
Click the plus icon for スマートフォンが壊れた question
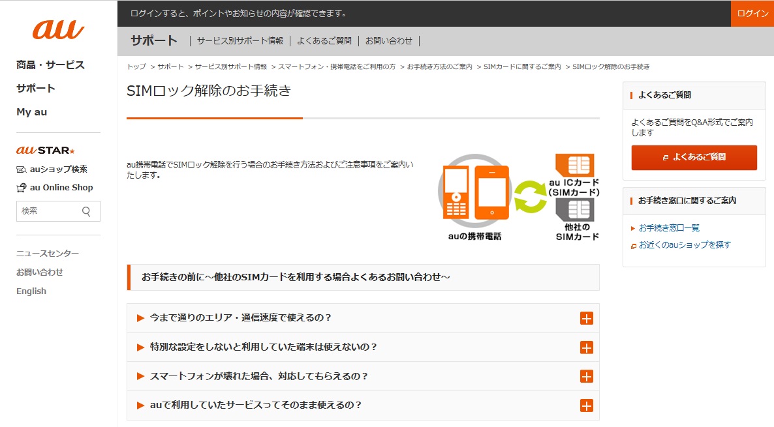tap(587, 377)
